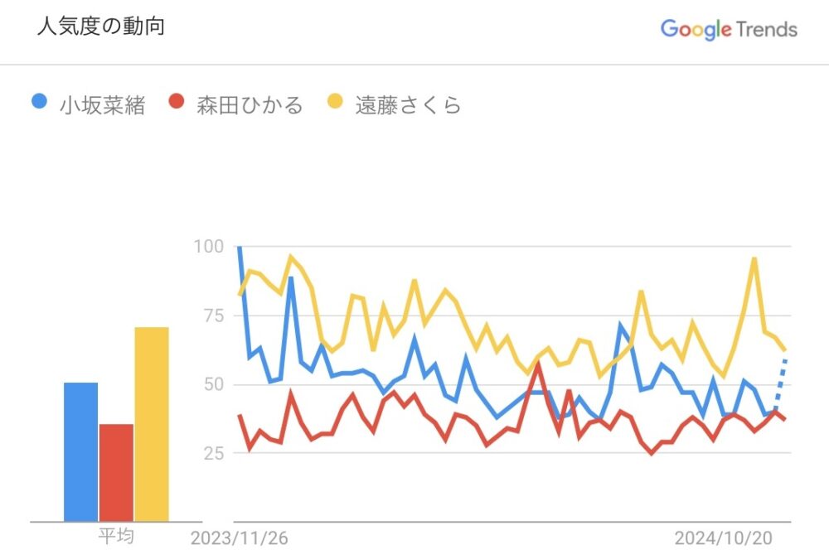Click the 100 y-axis value
The height and width of the screenshot is (559, 829).
[207, 246]
